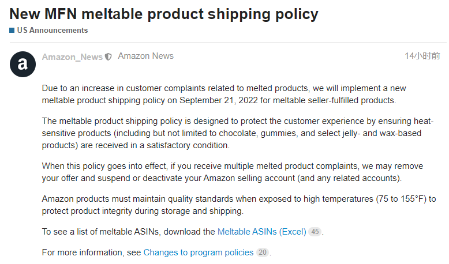The height and width of the screenshot is (264, 449).
Task: Open the Amazon 'a' avatar profile picture
Action: click(23, 64)
